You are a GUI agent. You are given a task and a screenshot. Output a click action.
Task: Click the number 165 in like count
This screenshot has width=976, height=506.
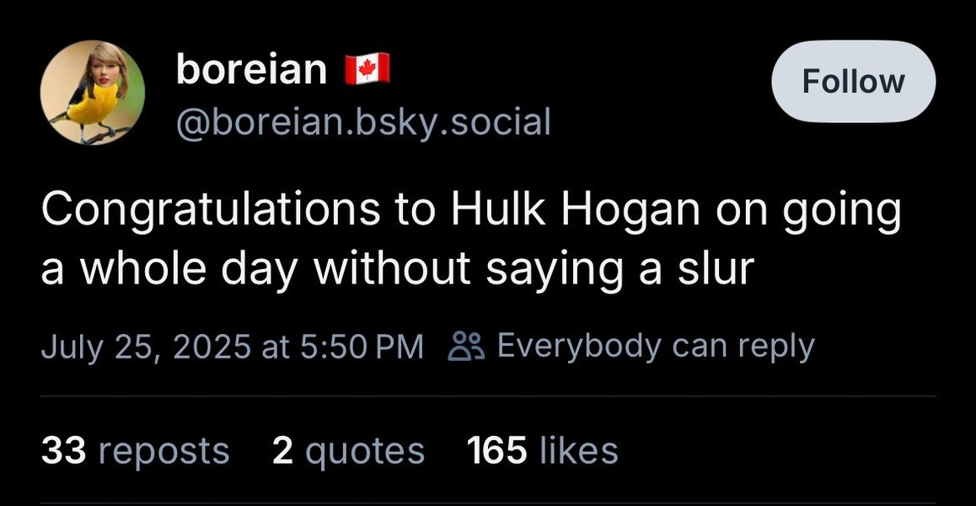click(x=496, y=449)
